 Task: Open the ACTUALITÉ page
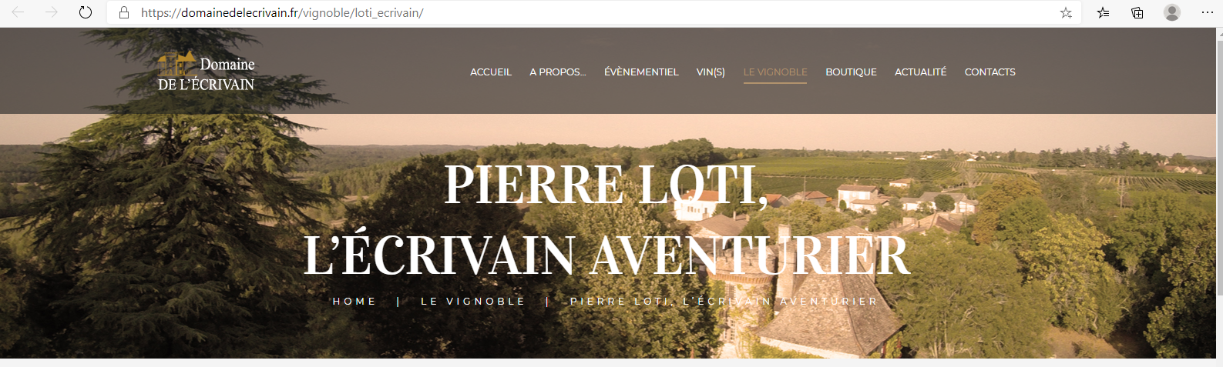[x=920, y=72]
